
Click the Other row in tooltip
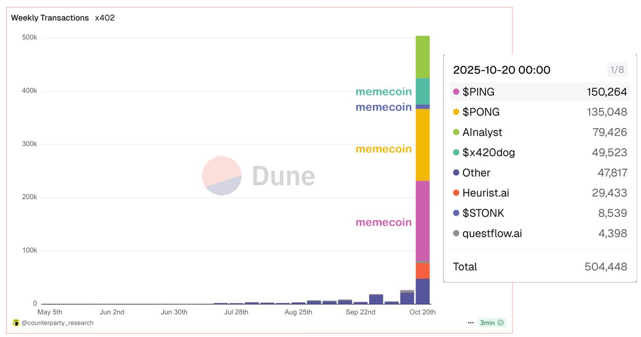540,173
